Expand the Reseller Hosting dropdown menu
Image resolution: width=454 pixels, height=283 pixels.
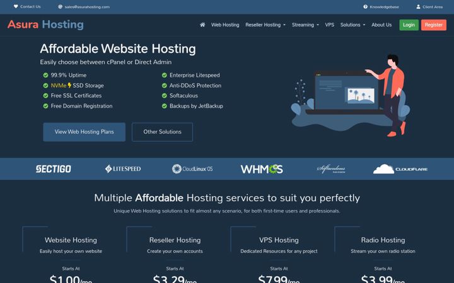265,25
